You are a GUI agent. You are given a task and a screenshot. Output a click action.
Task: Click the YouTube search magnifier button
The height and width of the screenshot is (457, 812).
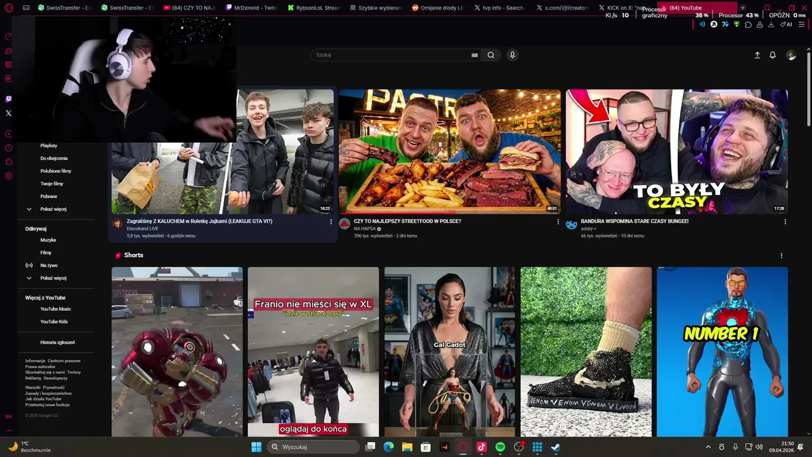[491, 55]
